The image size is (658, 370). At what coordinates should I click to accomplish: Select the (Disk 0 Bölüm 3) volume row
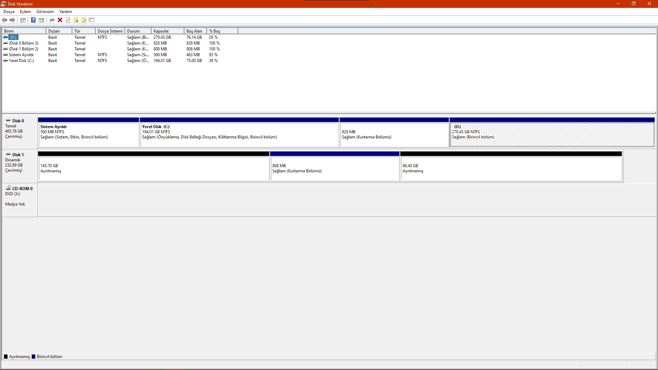(x=120, y=43)
